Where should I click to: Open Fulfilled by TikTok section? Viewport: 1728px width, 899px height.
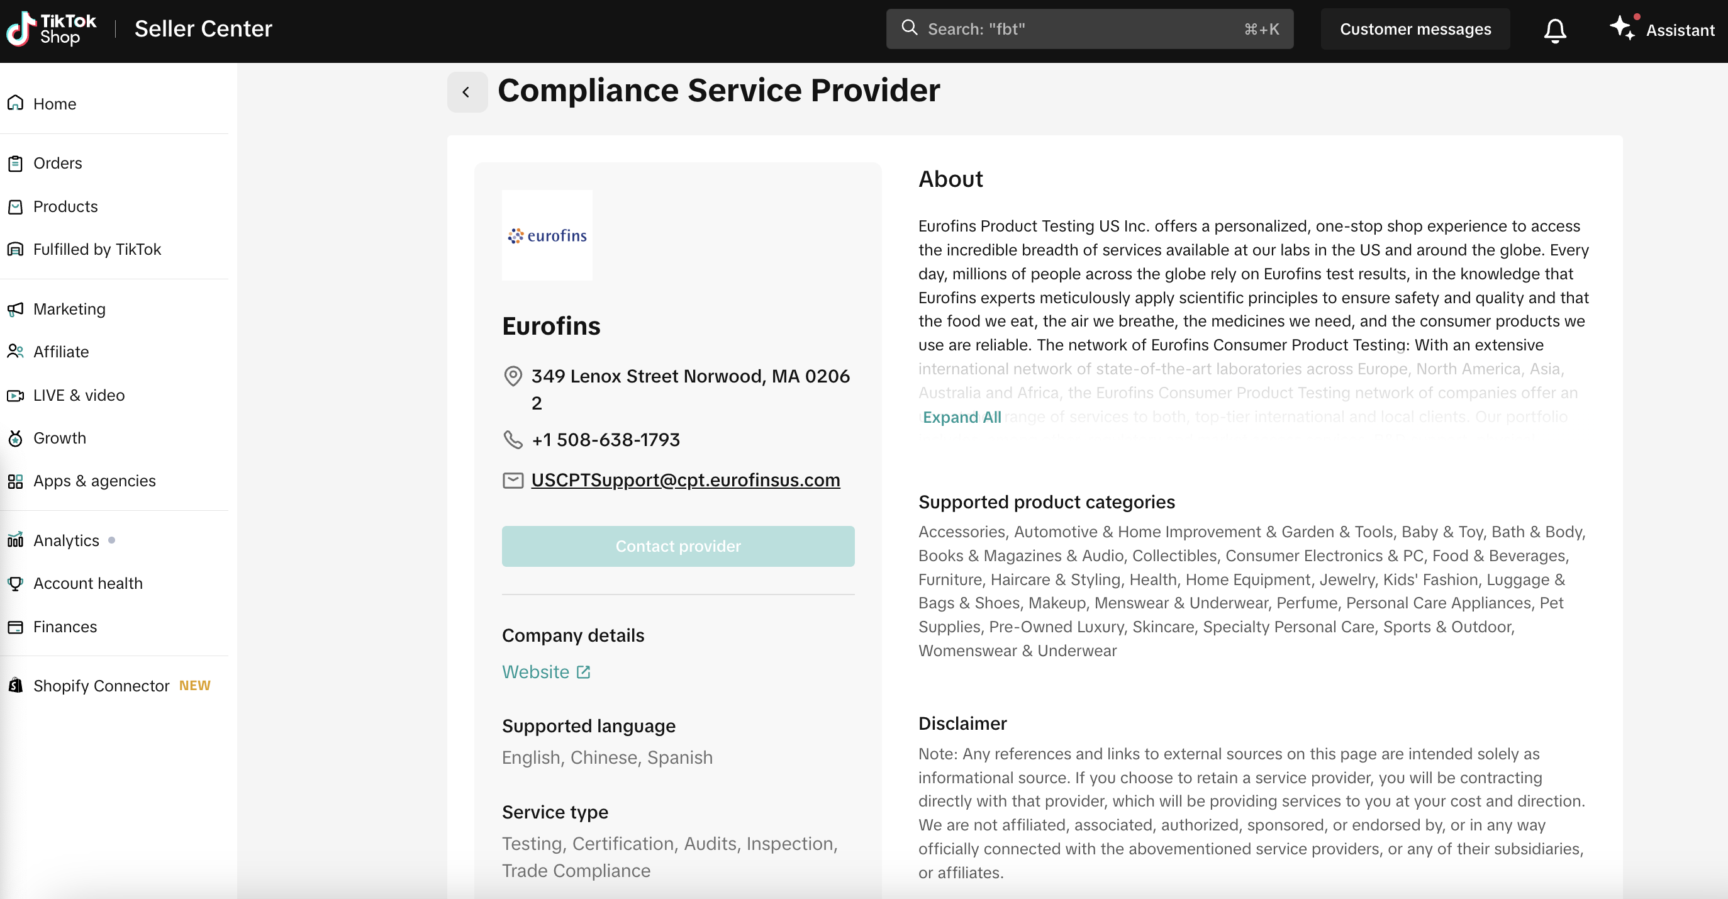[x=97, y=249]
